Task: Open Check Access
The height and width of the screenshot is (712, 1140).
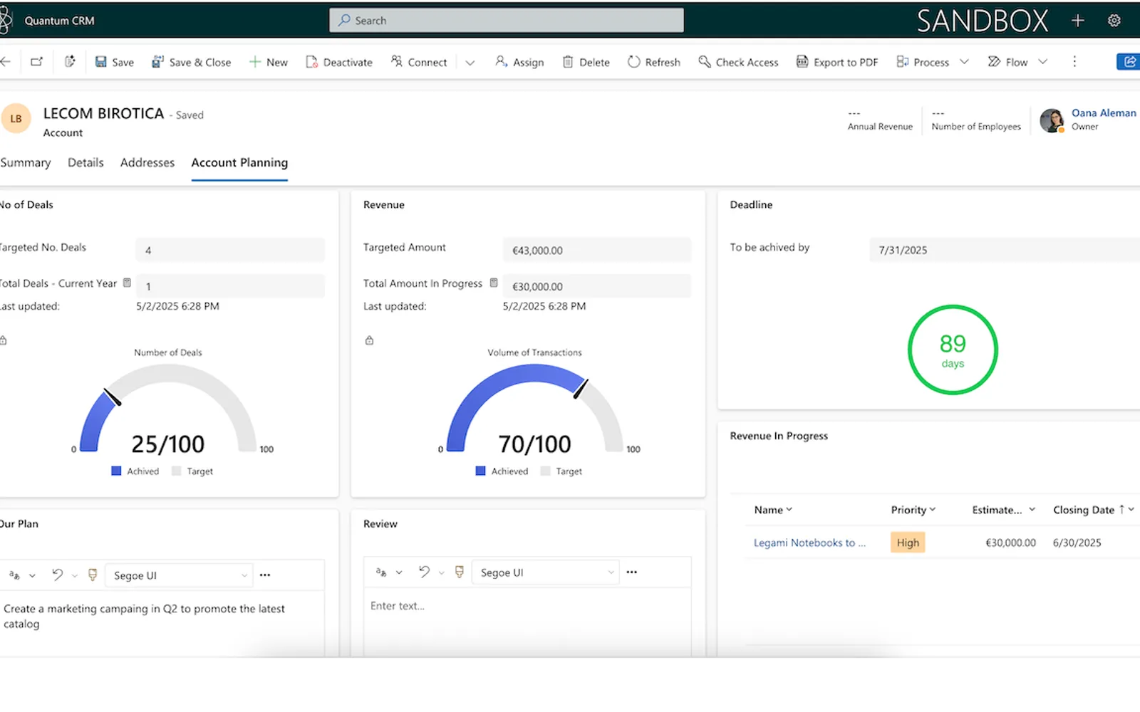Action: pyautogui.click(x=738, y=62)
